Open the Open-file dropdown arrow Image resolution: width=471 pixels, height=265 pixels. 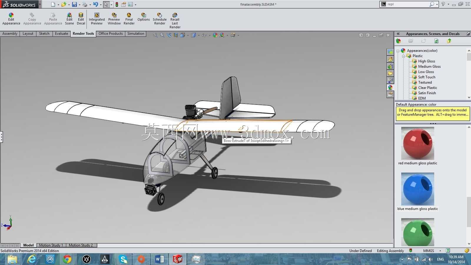click(69, 5)
